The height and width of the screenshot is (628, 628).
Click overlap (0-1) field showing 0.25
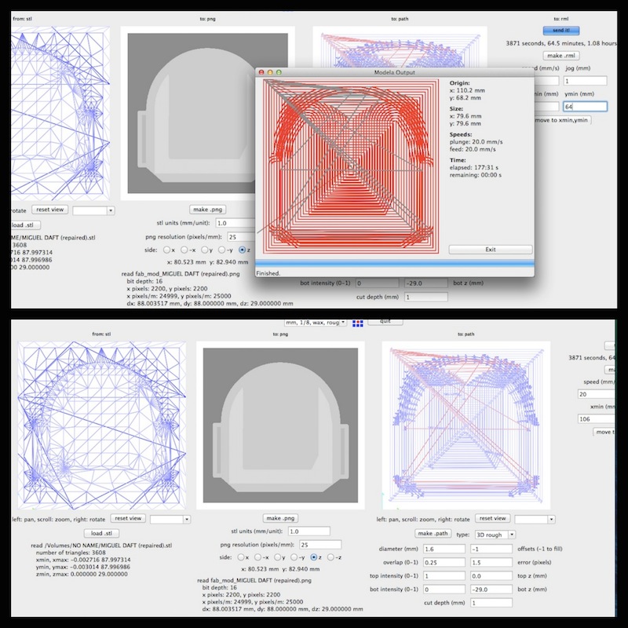pos(444,562)
